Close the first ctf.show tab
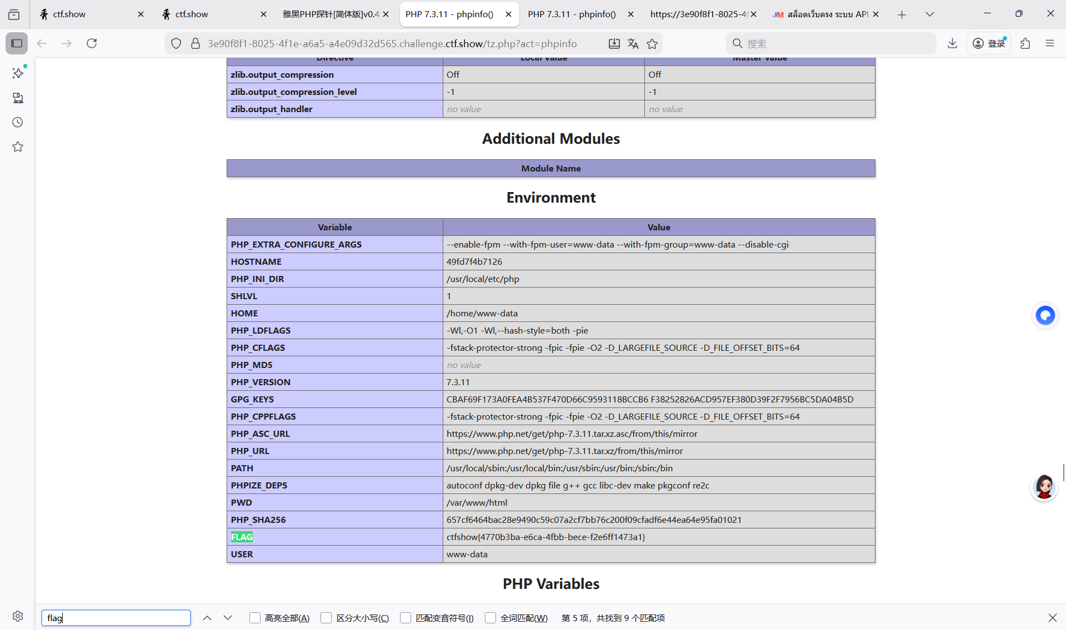The image size is (1066, 630). [x=141, y=14]
